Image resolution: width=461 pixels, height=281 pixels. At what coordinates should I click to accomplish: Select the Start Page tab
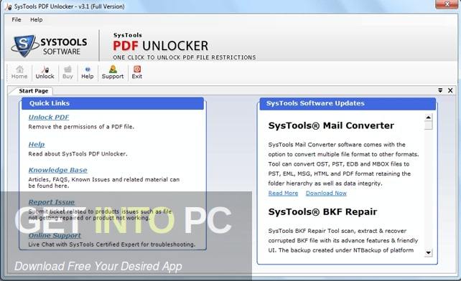pos(33,91)
